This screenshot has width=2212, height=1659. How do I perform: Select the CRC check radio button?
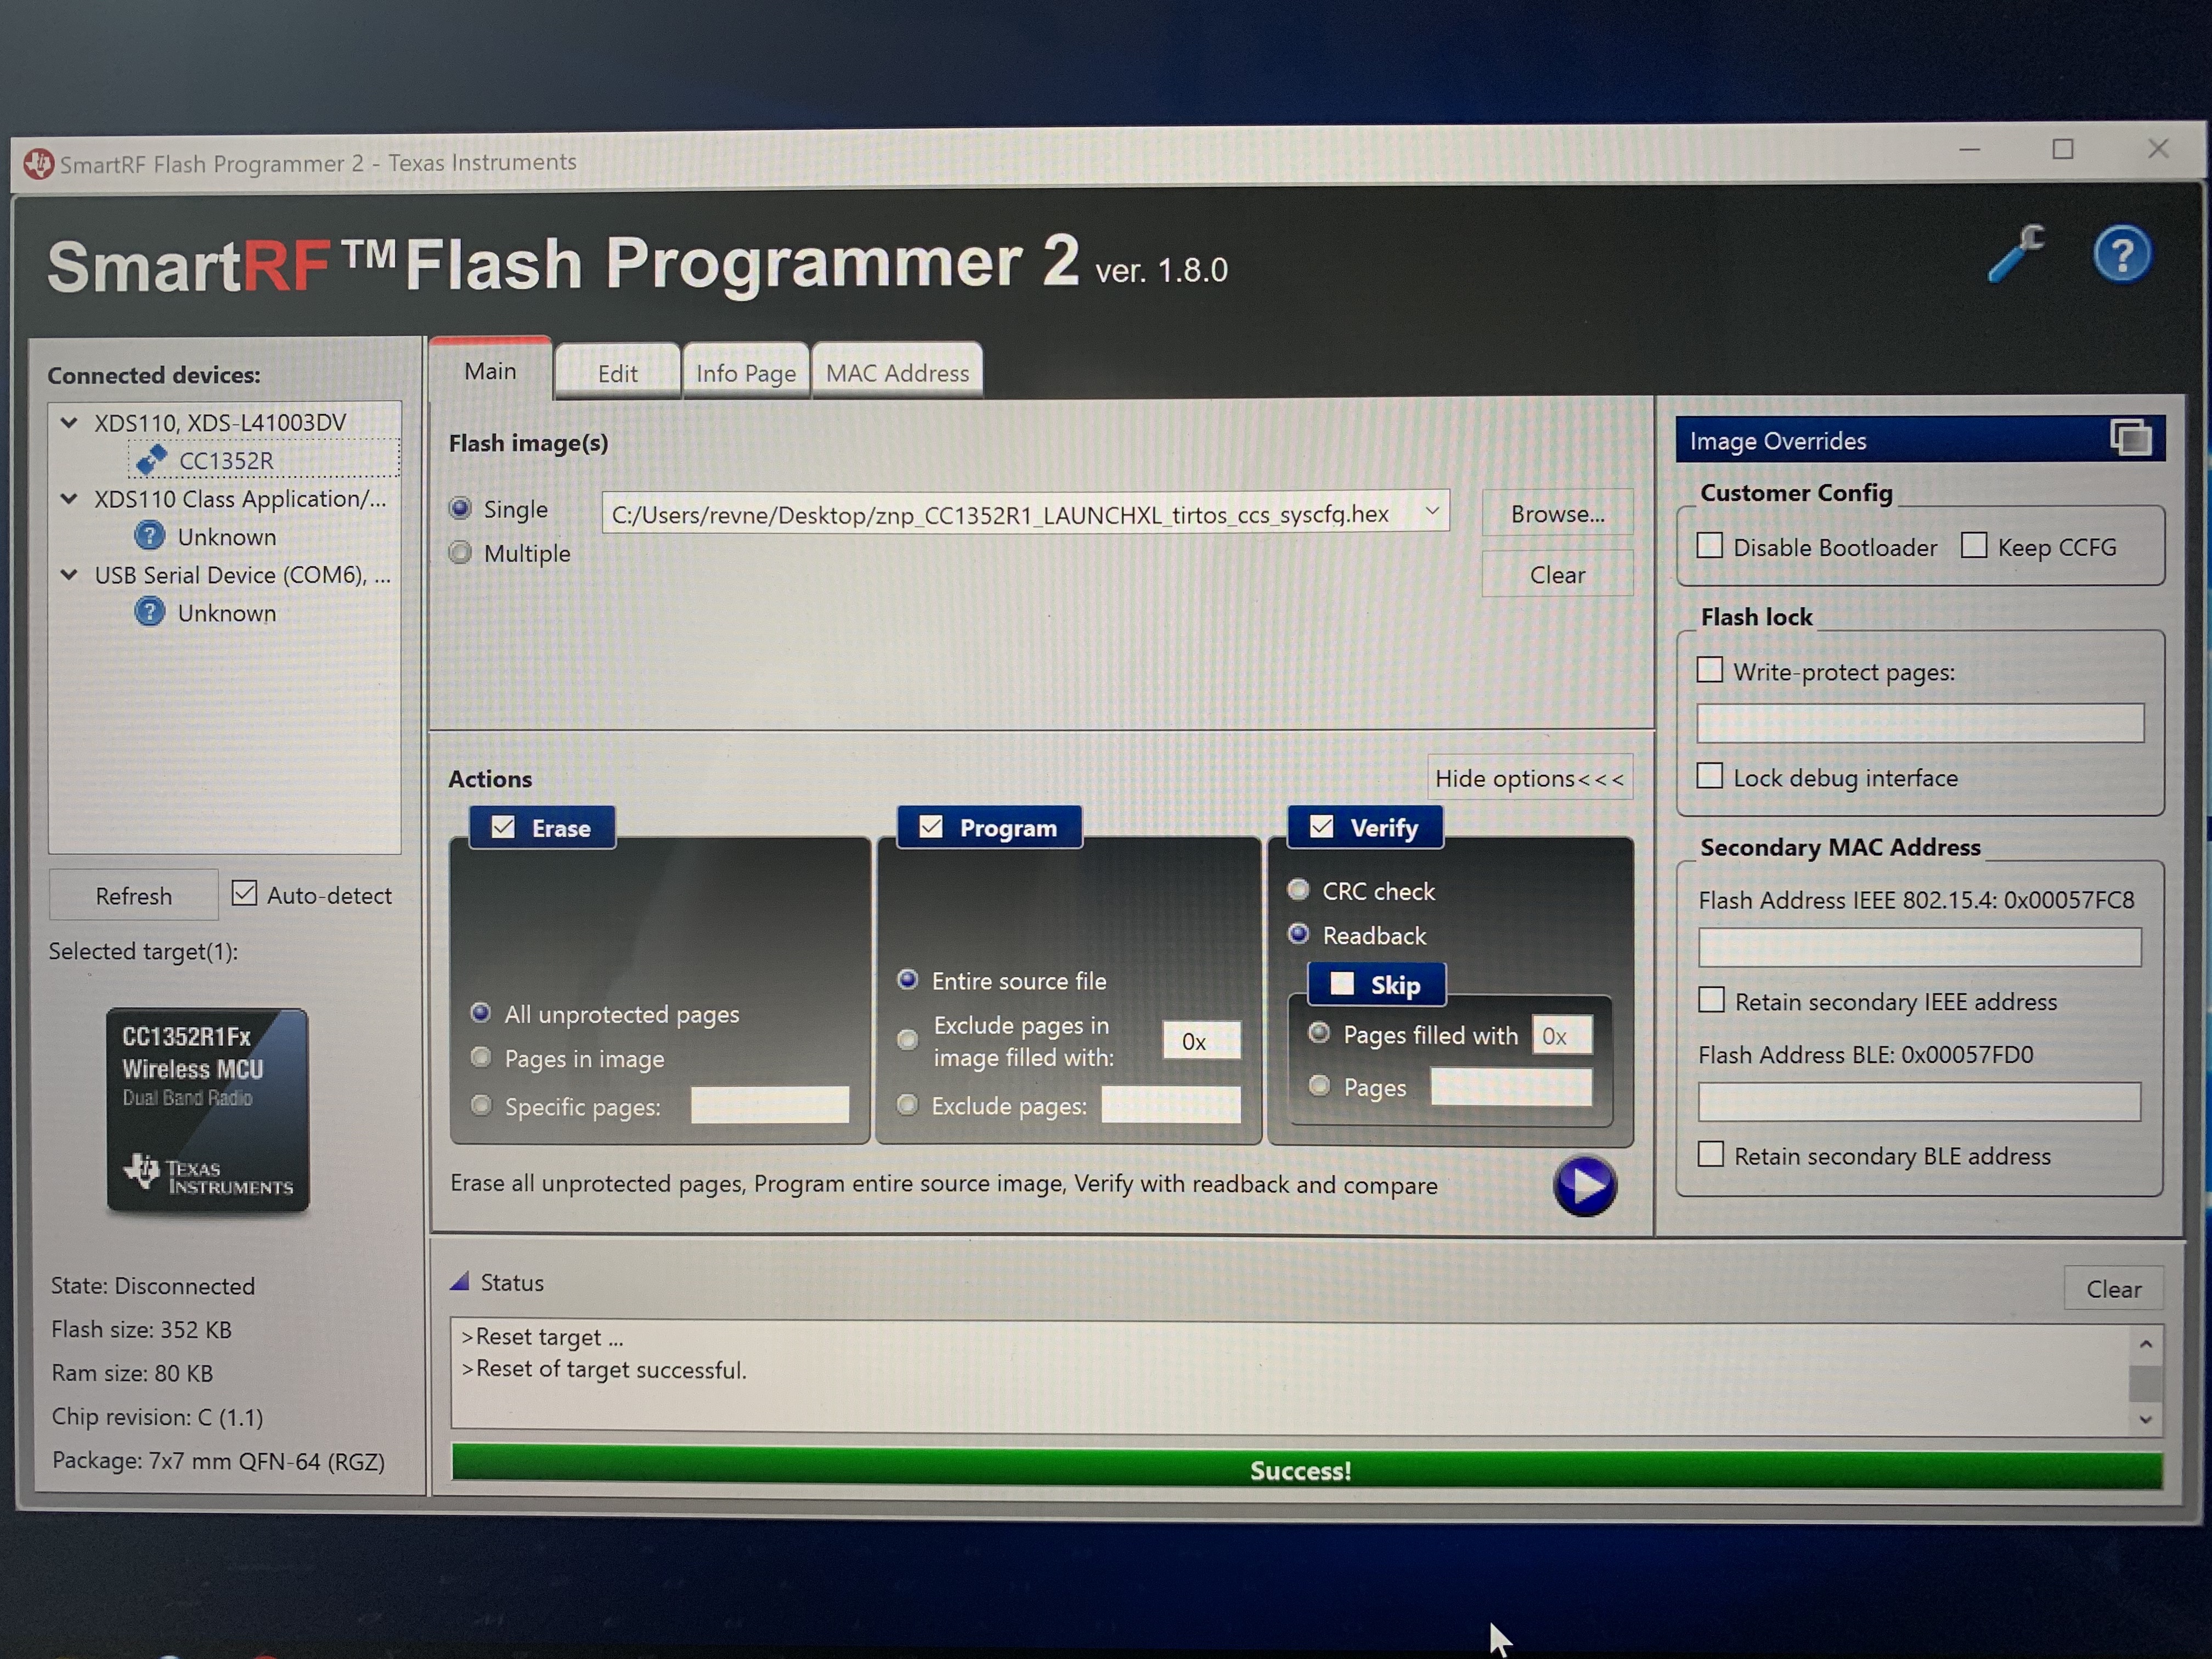[x=1298, y=889]
